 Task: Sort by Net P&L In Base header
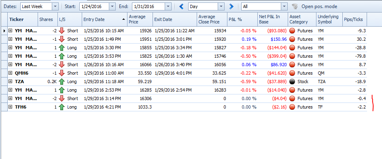273,19
